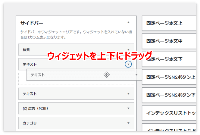Open the 固定ページ本文上 widget area
The image size is (200, 135).
(169, 23)
